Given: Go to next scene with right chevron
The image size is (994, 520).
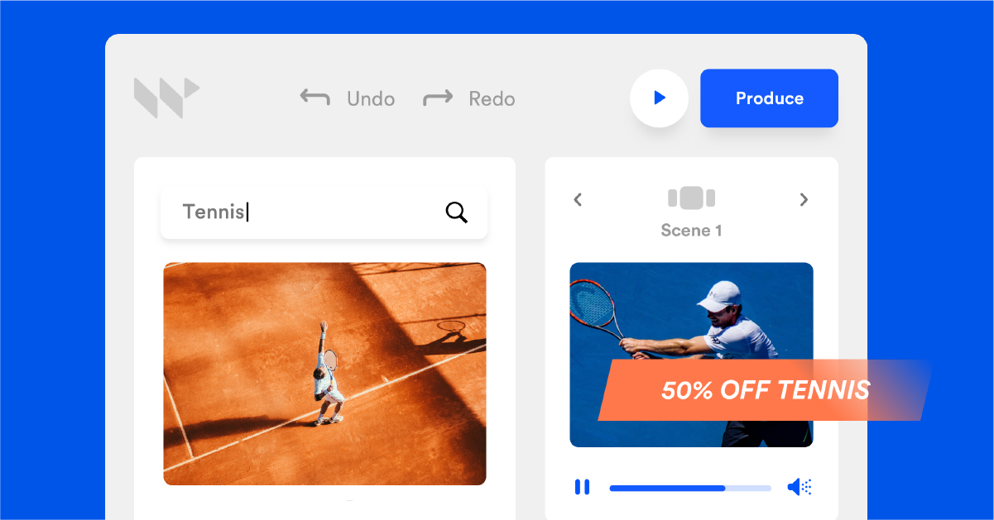Looking at the screenshot, I should [x=804, y=199].
